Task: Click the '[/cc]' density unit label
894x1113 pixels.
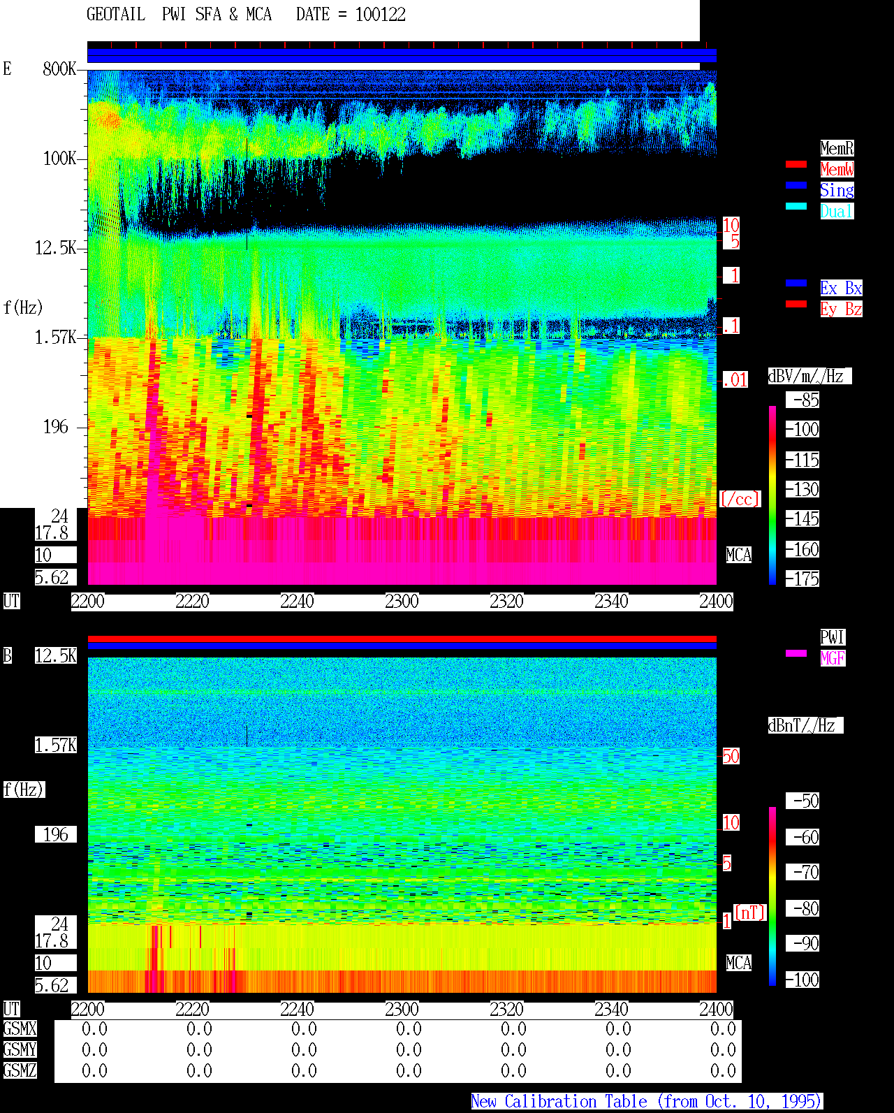Action: pos(740,499)
